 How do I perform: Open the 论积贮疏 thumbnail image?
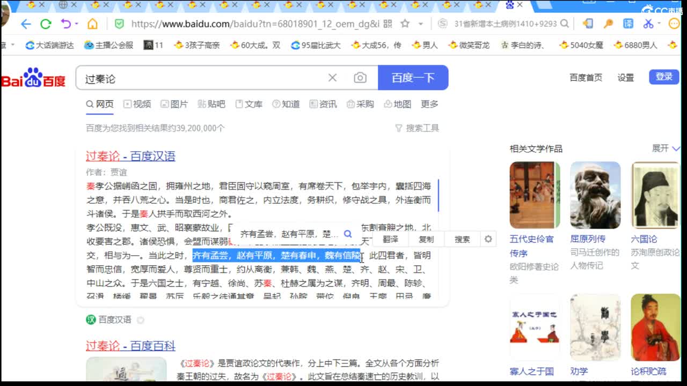pyautogui.click(x=656, y=327)
